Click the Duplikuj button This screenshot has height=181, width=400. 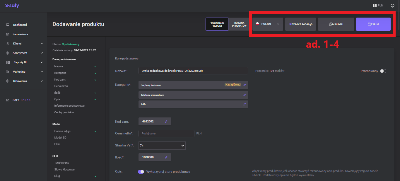coord(336,24)
